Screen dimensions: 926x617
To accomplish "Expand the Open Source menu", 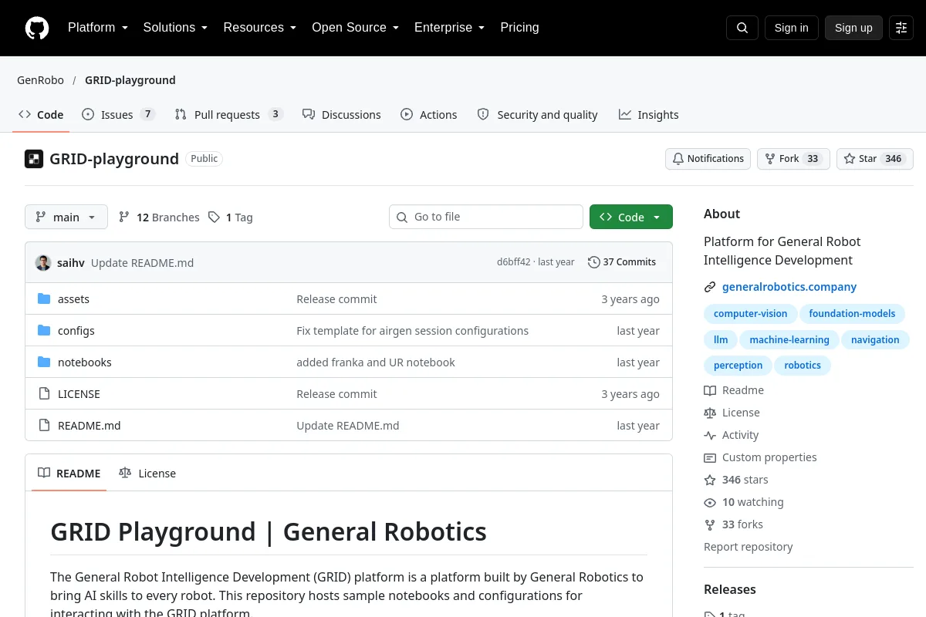I will point(355,28).
